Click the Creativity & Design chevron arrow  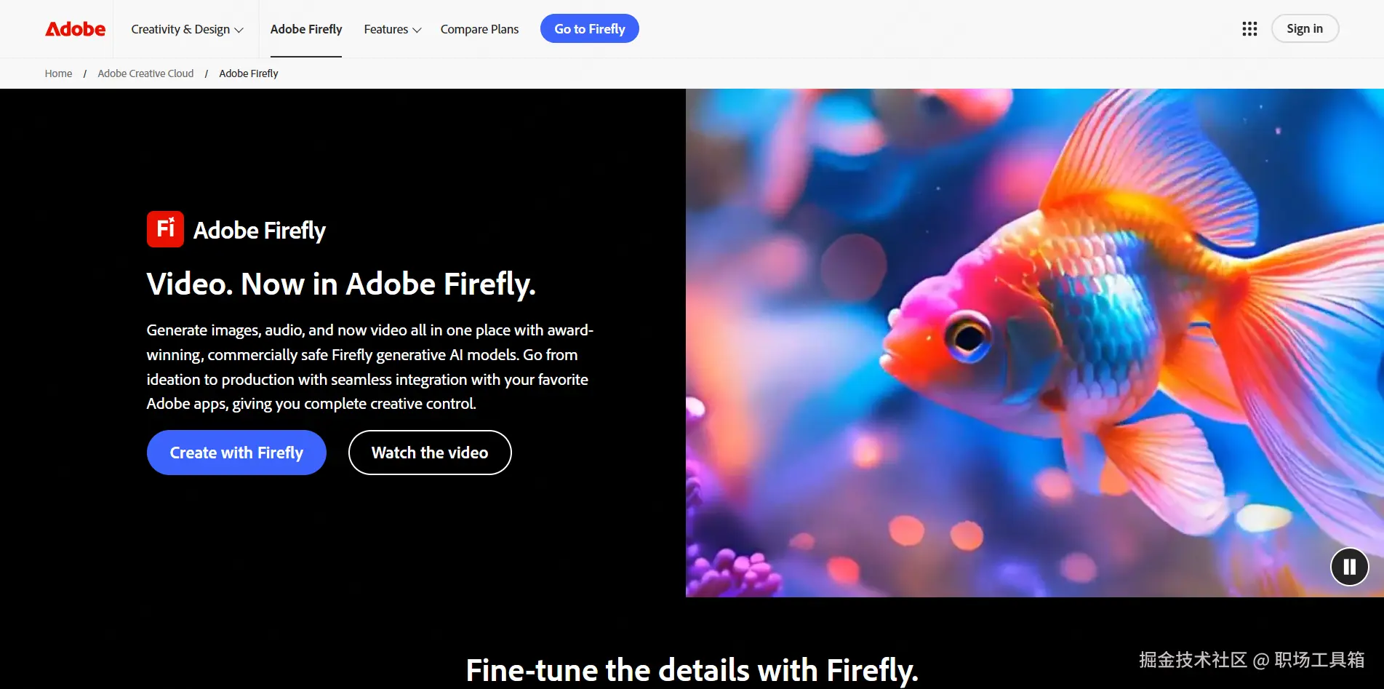[239, 30]
